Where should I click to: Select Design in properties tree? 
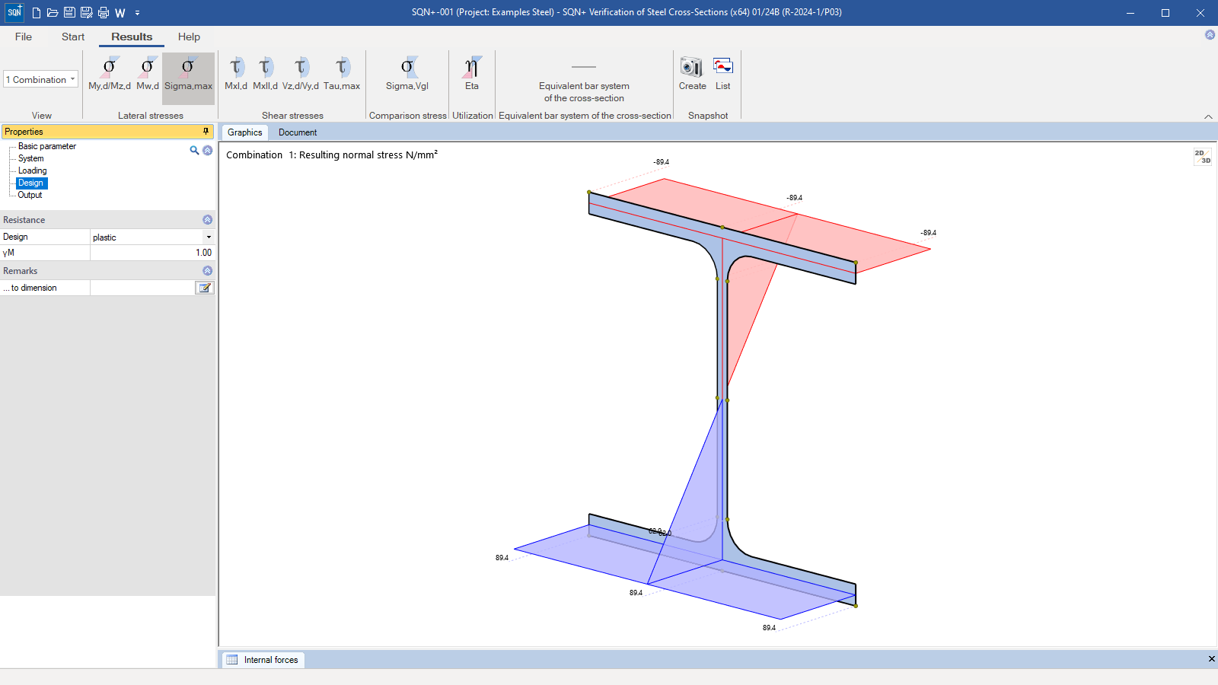tap(31, 183)
